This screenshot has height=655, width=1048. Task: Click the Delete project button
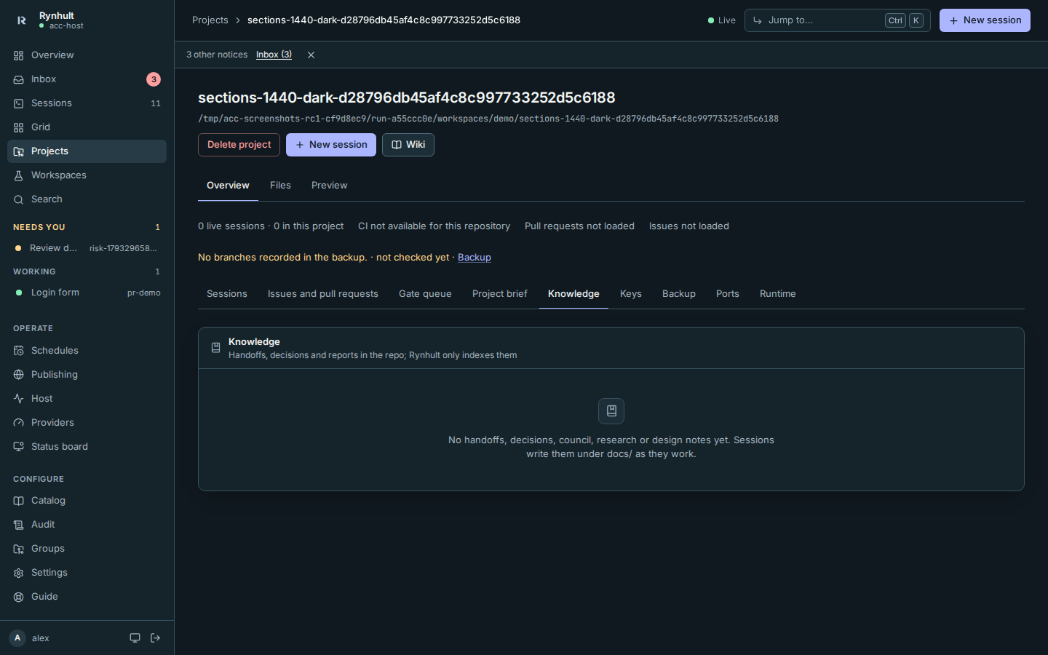239,145
